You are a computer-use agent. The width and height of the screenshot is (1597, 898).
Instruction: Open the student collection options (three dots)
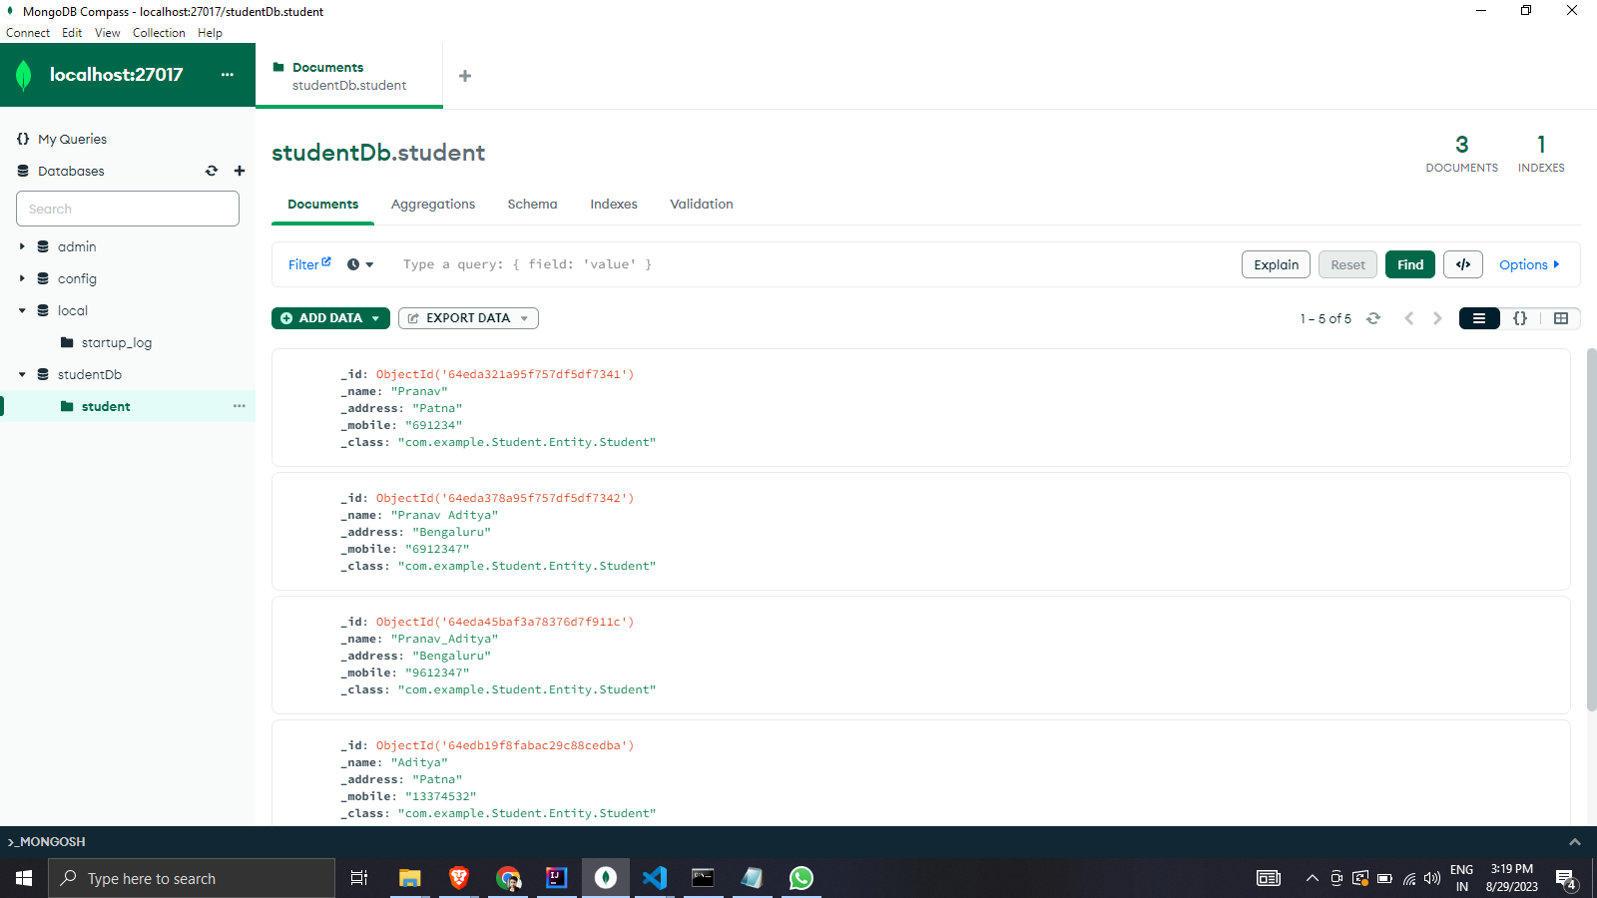(x=239, y=406)
